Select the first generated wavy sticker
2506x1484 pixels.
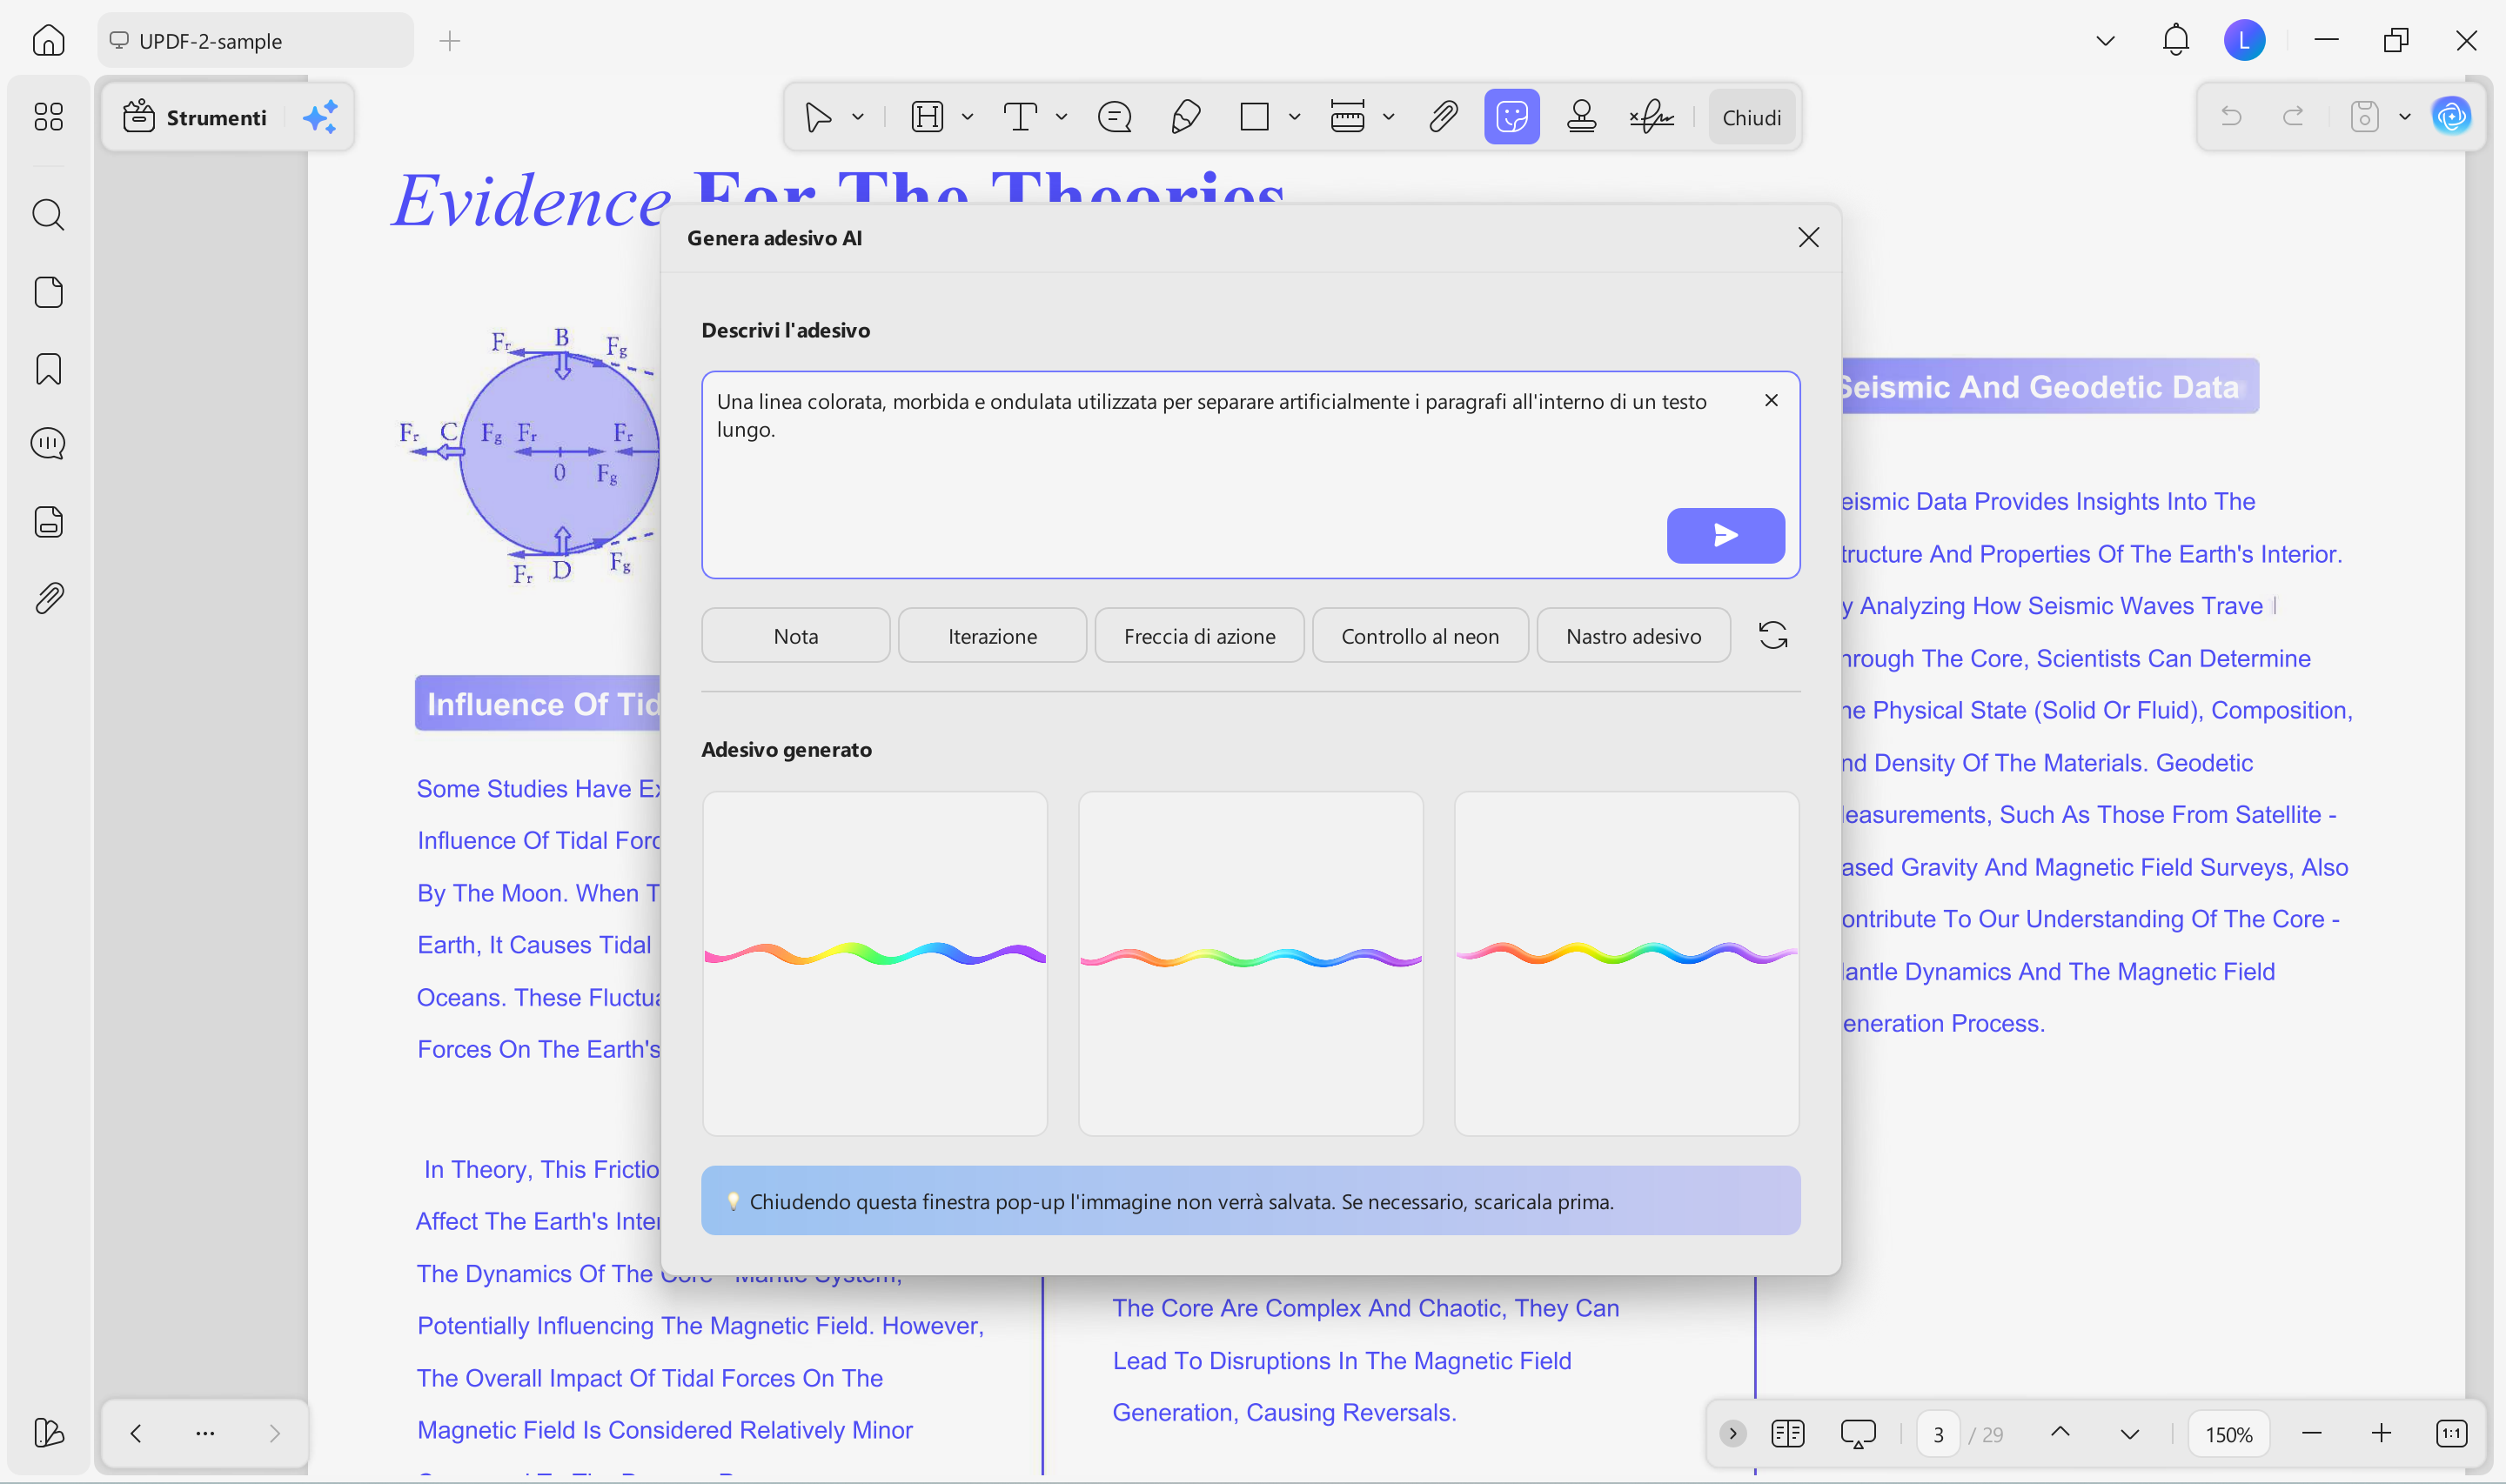tap(875, 962)
